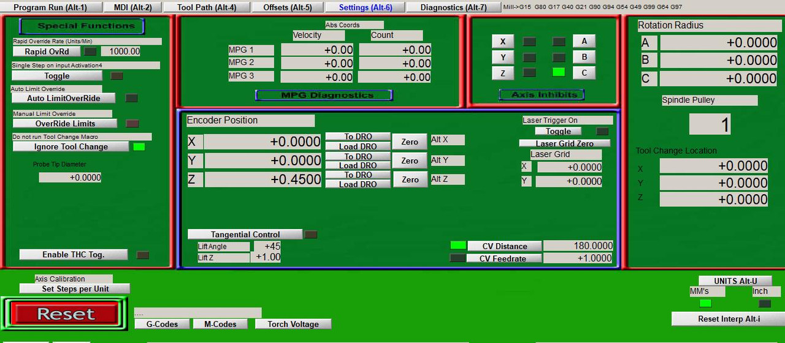Screen dimensions: 785x343
Task: Toggle the Auto LimitOverRide LED
Action: point(131,98)
